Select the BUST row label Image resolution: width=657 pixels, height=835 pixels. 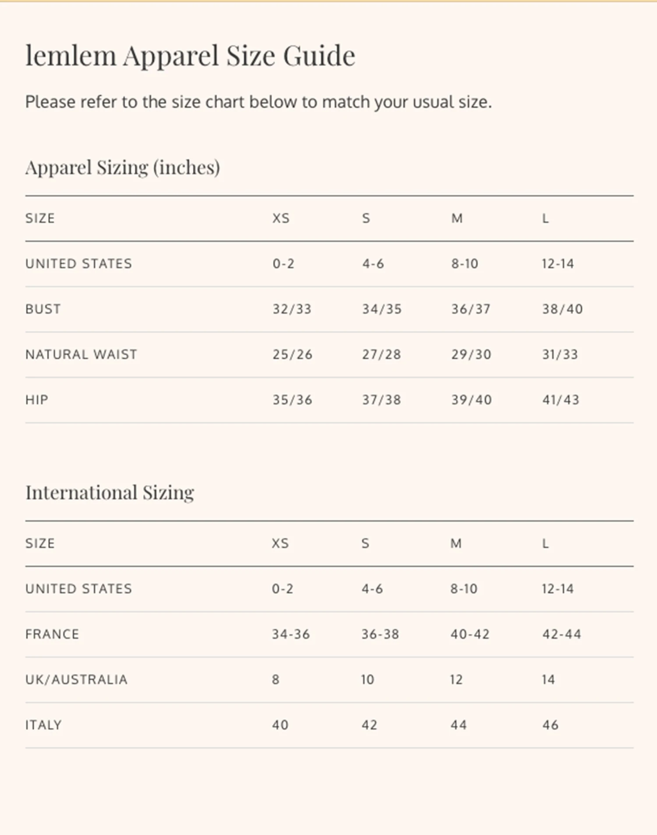pos(43,309)
